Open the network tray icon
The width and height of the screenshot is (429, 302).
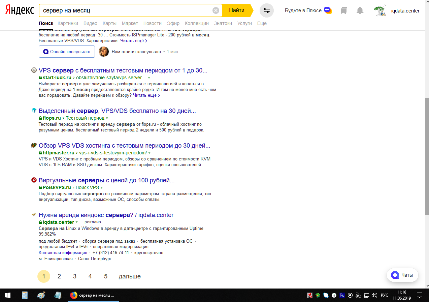coord(366,295)
